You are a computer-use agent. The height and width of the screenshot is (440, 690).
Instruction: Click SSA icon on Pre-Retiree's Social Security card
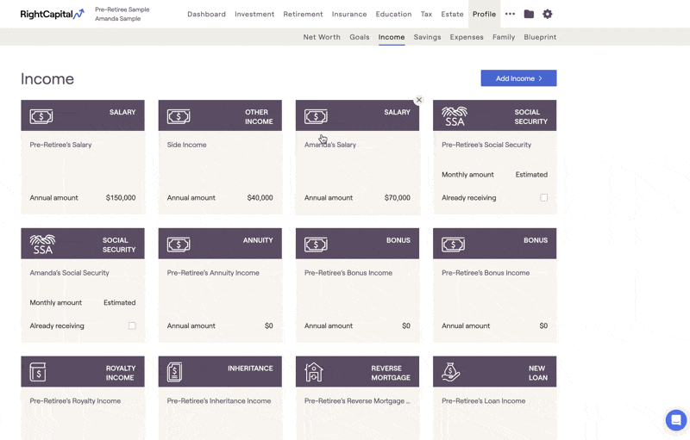[x=455, y=116]
